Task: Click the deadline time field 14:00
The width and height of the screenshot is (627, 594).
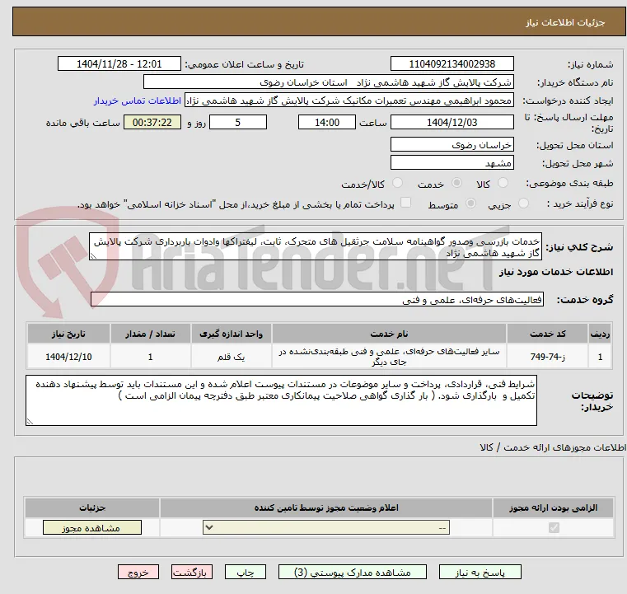Action: pyautogui.click(x=327, y=122)
